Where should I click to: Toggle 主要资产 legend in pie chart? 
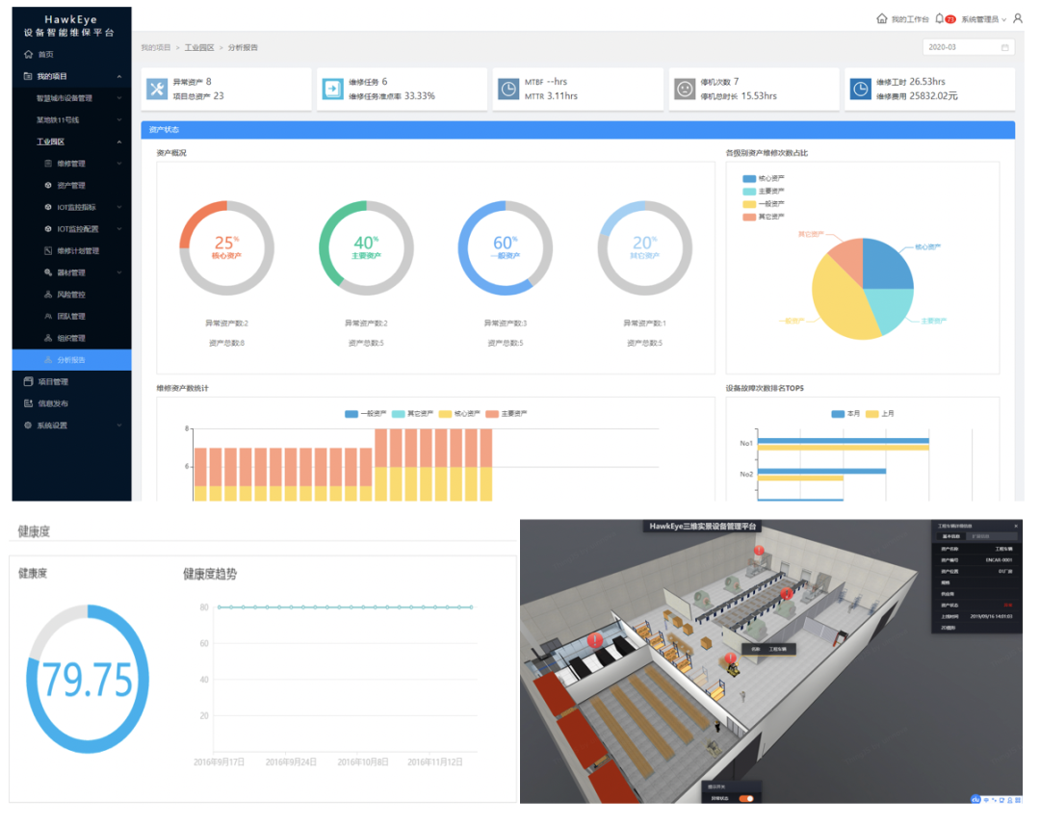[764, 191]
